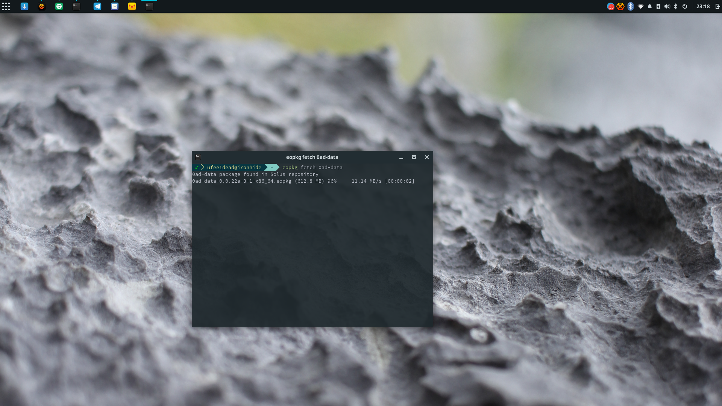
Task: Open the volume speaker indicator
Action: 667,6
